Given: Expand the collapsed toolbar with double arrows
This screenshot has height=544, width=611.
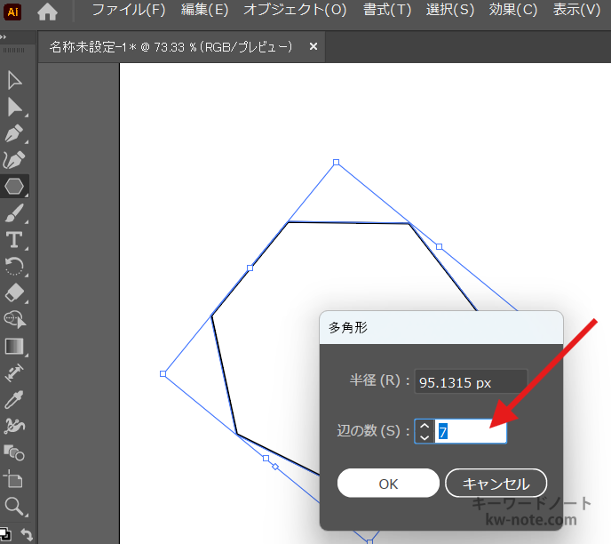Looking at the screenshot, I should point(4,39).
